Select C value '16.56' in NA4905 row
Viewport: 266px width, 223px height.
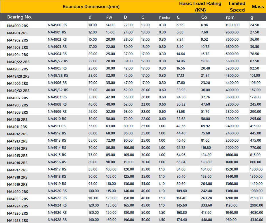click(x=181, y=68)
